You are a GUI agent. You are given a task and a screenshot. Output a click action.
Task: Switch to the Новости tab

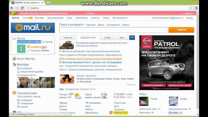pyautogui.click(x=68, y=38)
